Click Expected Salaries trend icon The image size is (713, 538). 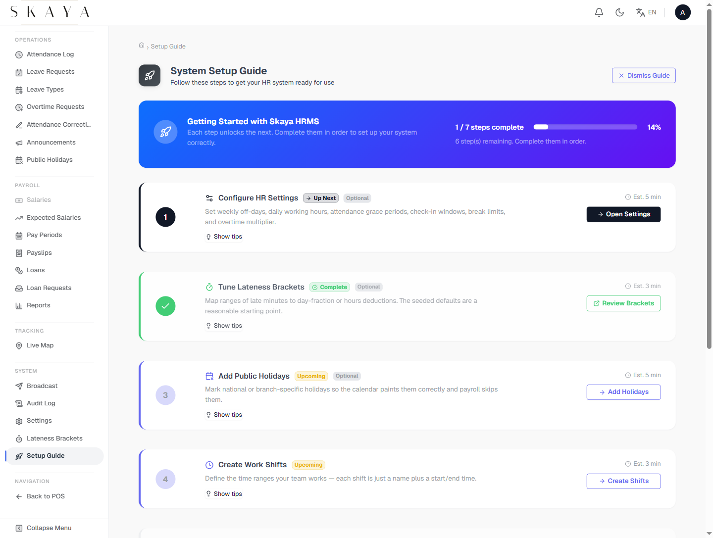pyautogui.click(x=19, y=218)
